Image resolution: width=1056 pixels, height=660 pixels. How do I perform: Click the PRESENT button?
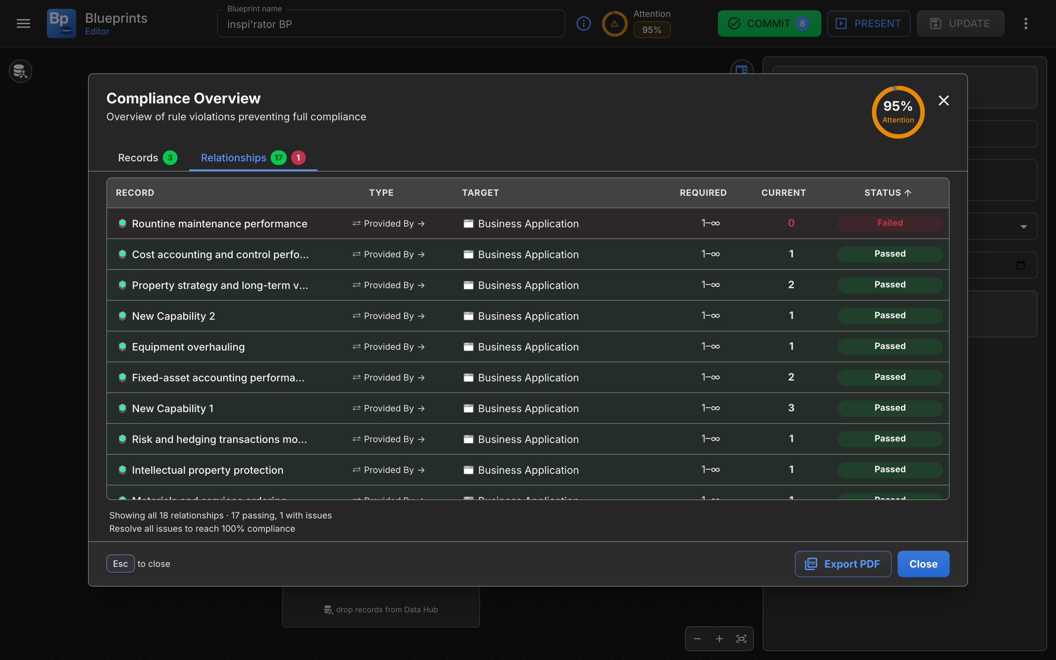(868, 23)
